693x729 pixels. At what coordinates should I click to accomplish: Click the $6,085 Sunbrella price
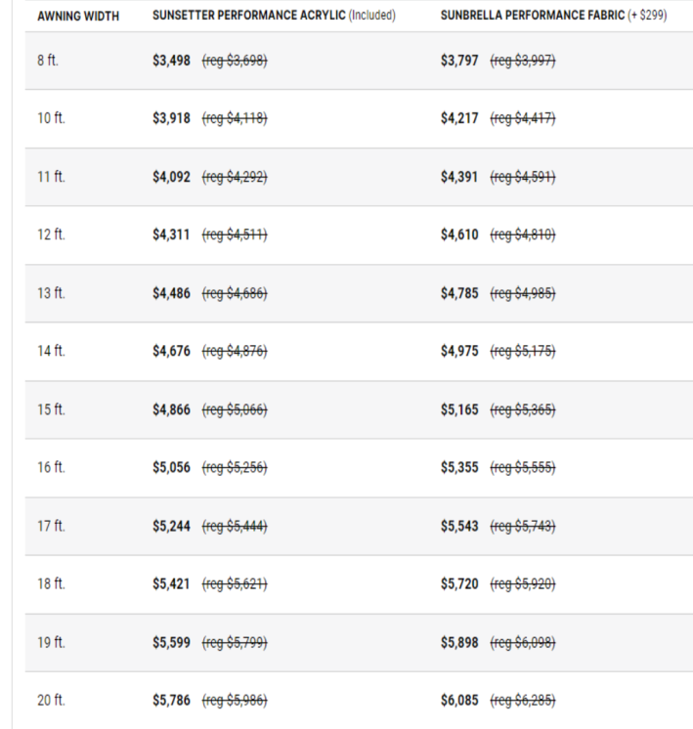459,701
